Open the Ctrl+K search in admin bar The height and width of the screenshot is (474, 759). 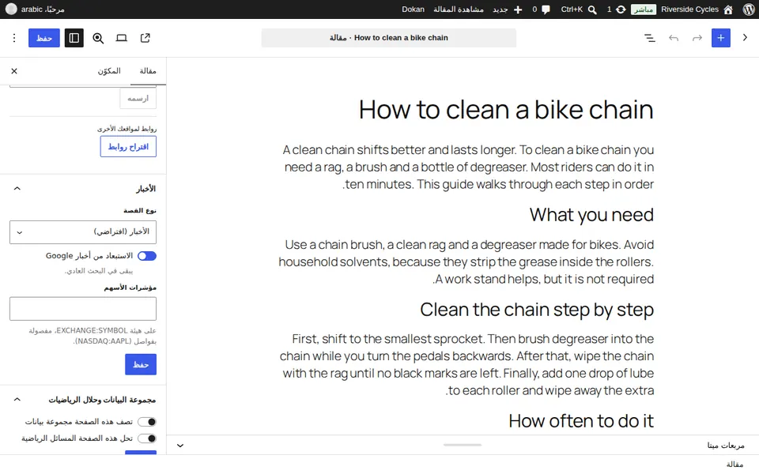(x=579, y=9)
